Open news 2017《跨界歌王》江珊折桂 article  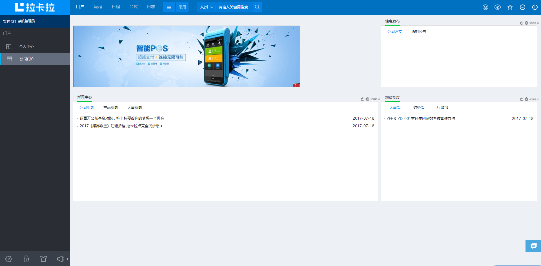[119, 126]
